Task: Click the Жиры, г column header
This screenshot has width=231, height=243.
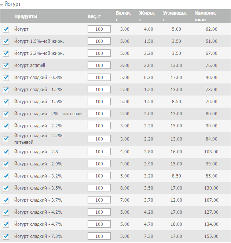Action: click(x=147, y=16)
